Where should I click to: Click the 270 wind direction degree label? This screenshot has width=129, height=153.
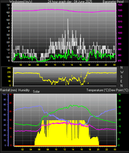(9, 73)
